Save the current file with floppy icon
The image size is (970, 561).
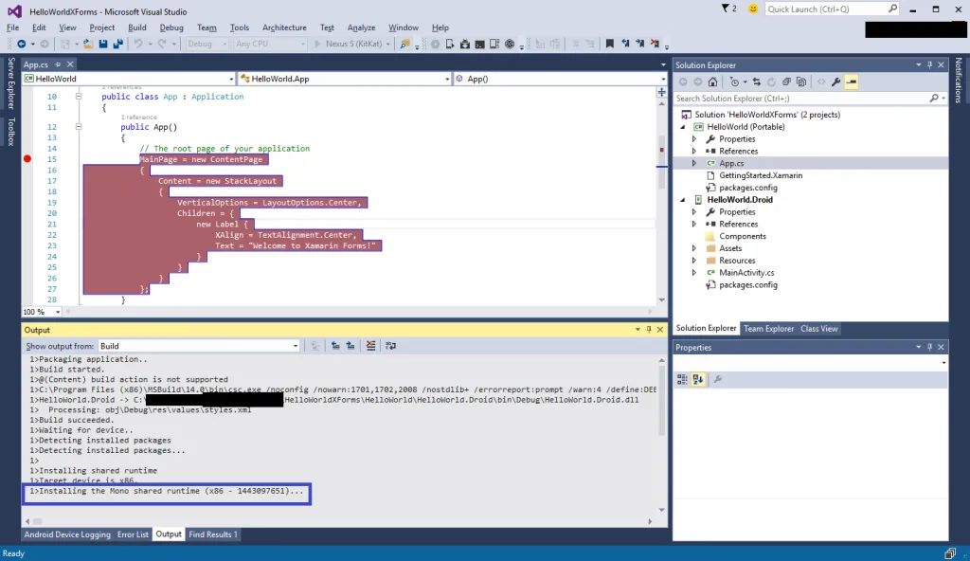[x=103, y=44]
